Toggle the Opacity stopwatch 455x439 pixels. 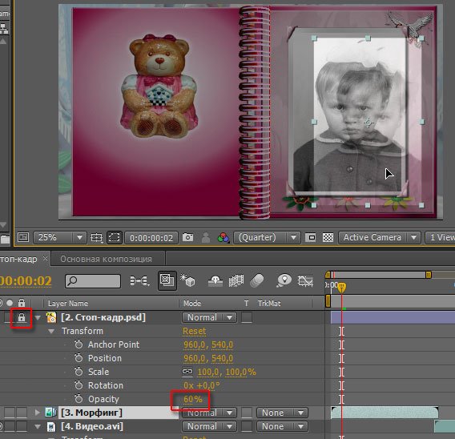[x=79, y=399]
